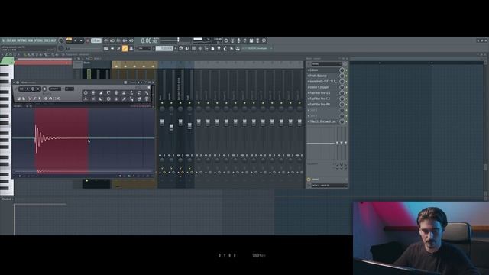Expand Edison slot options arrow
The image size is (489, 275).
(308, 70)
